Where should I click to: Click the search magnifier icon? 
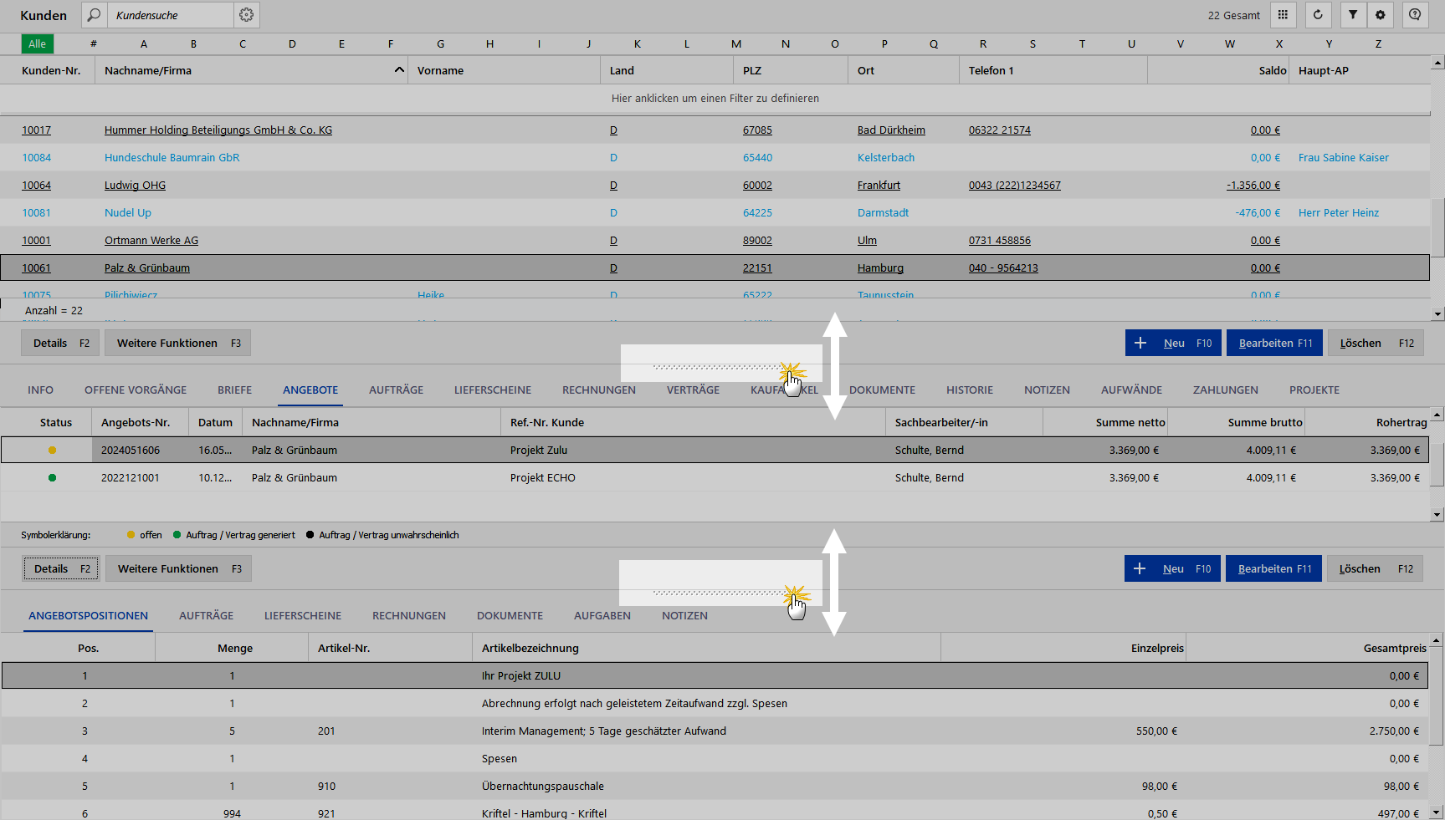click(94, 15)
